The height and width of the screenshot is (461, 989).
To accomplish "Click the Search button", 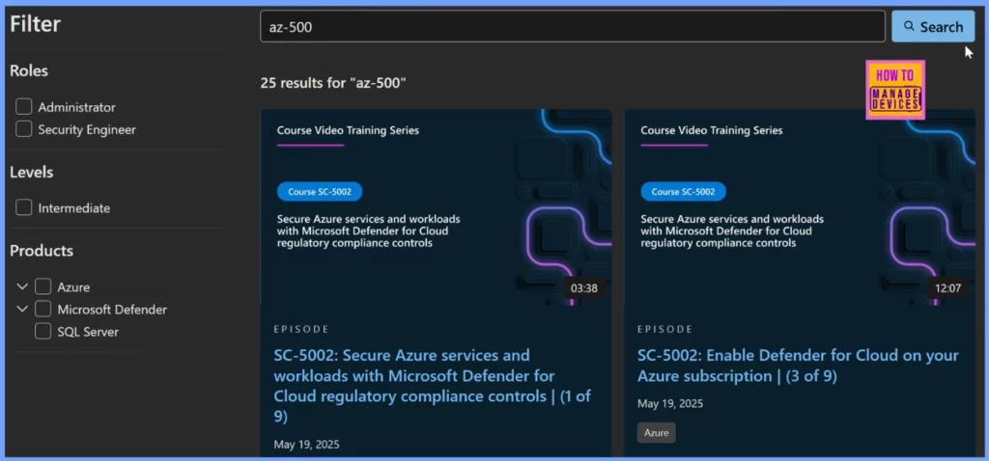I will tap(933, 26).
